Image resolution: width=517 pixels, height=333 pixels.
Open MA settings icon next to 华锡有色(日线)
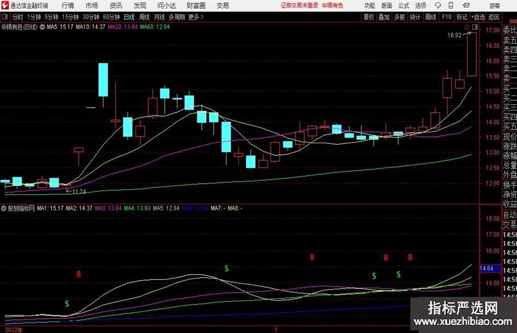click(x=42, y=27)
